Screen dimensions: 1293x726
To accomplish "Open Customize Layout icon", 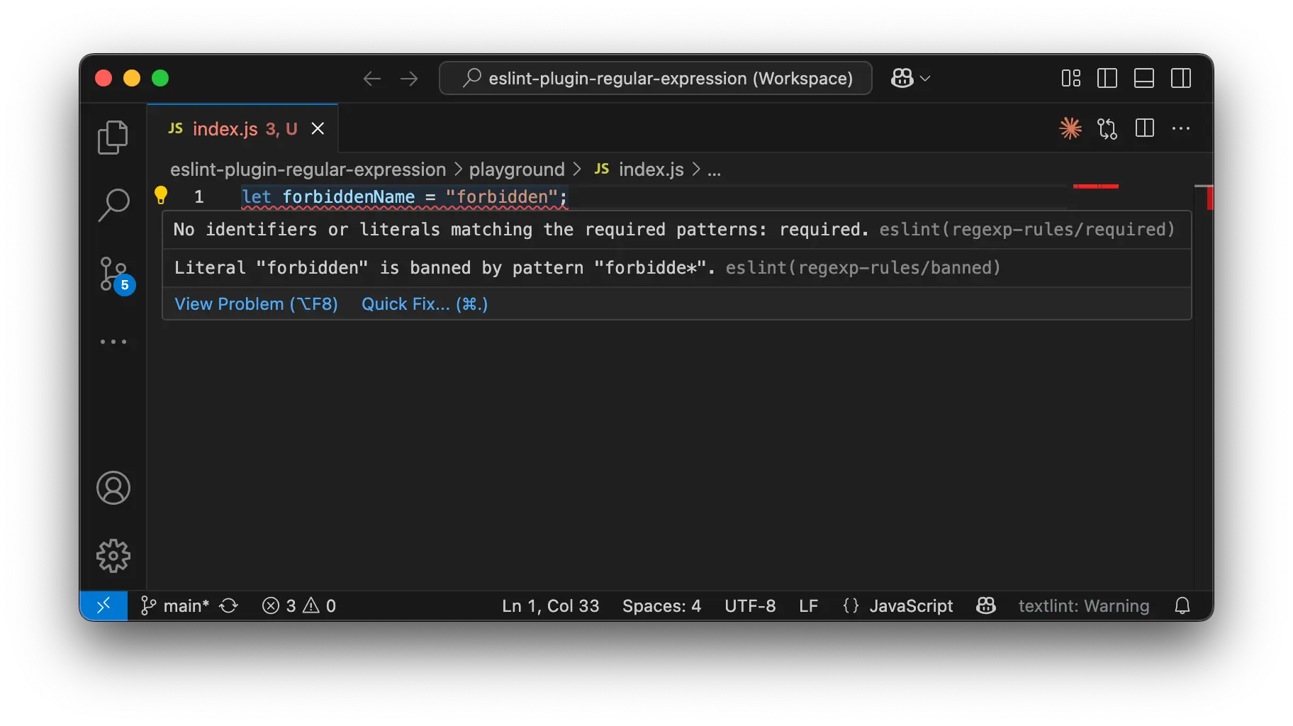I will (1070, 78).
